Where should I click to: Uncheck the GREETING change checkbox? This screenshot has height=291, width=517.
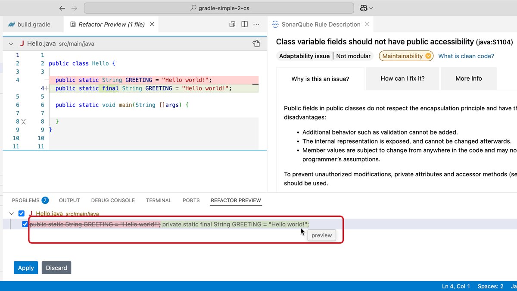coord(25,224)
